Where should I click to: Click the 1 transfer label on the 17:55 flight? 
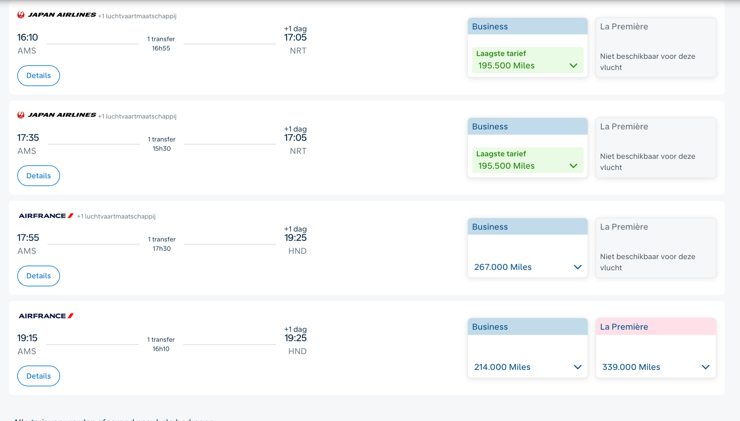162,239
